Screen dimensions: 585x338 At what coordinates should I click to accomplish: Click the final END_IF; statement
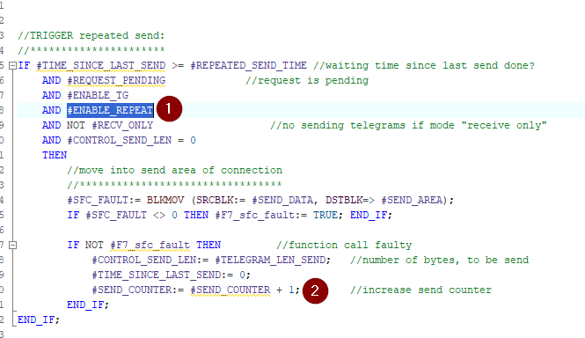coord(39,320)
